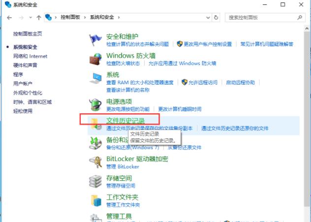Click the scrollbar up arrow
The width and height of the screenshot is (311, 222).
307,29
